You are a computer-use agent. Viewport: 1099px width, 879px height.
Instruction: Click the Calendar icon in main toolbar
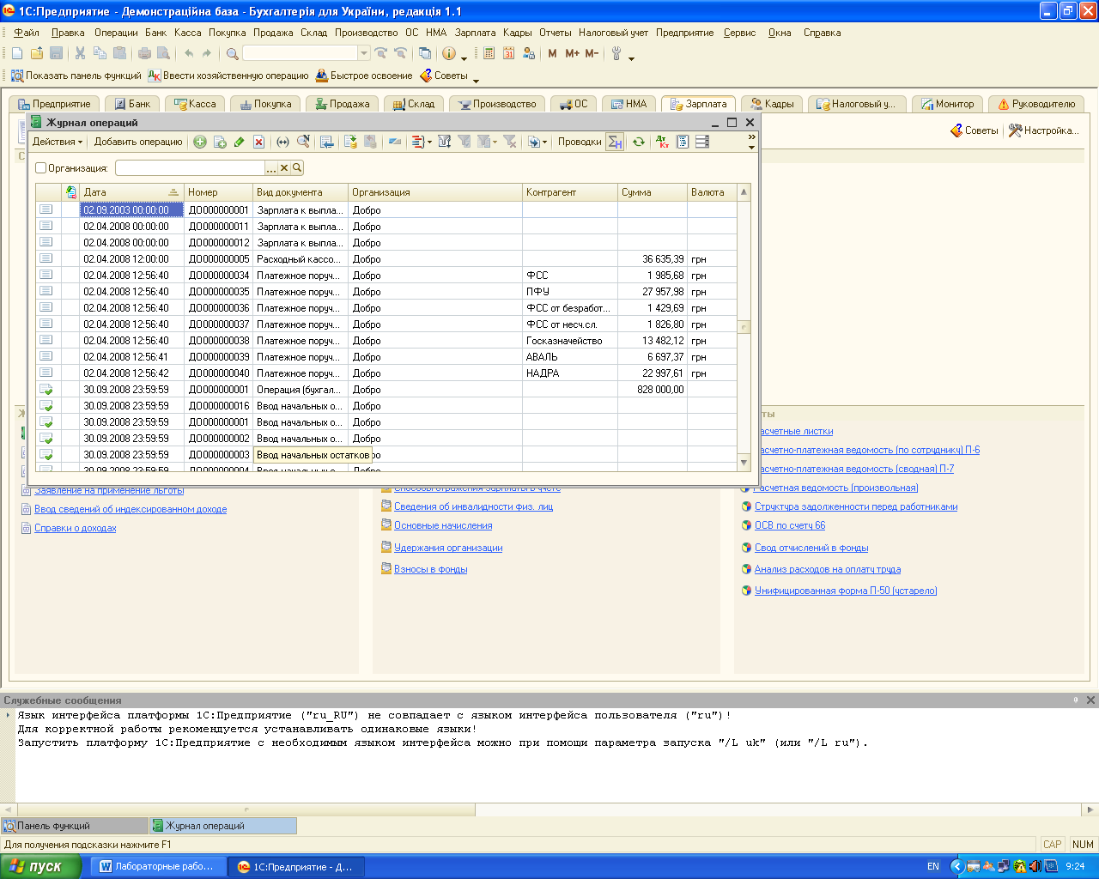click(508, 53)
